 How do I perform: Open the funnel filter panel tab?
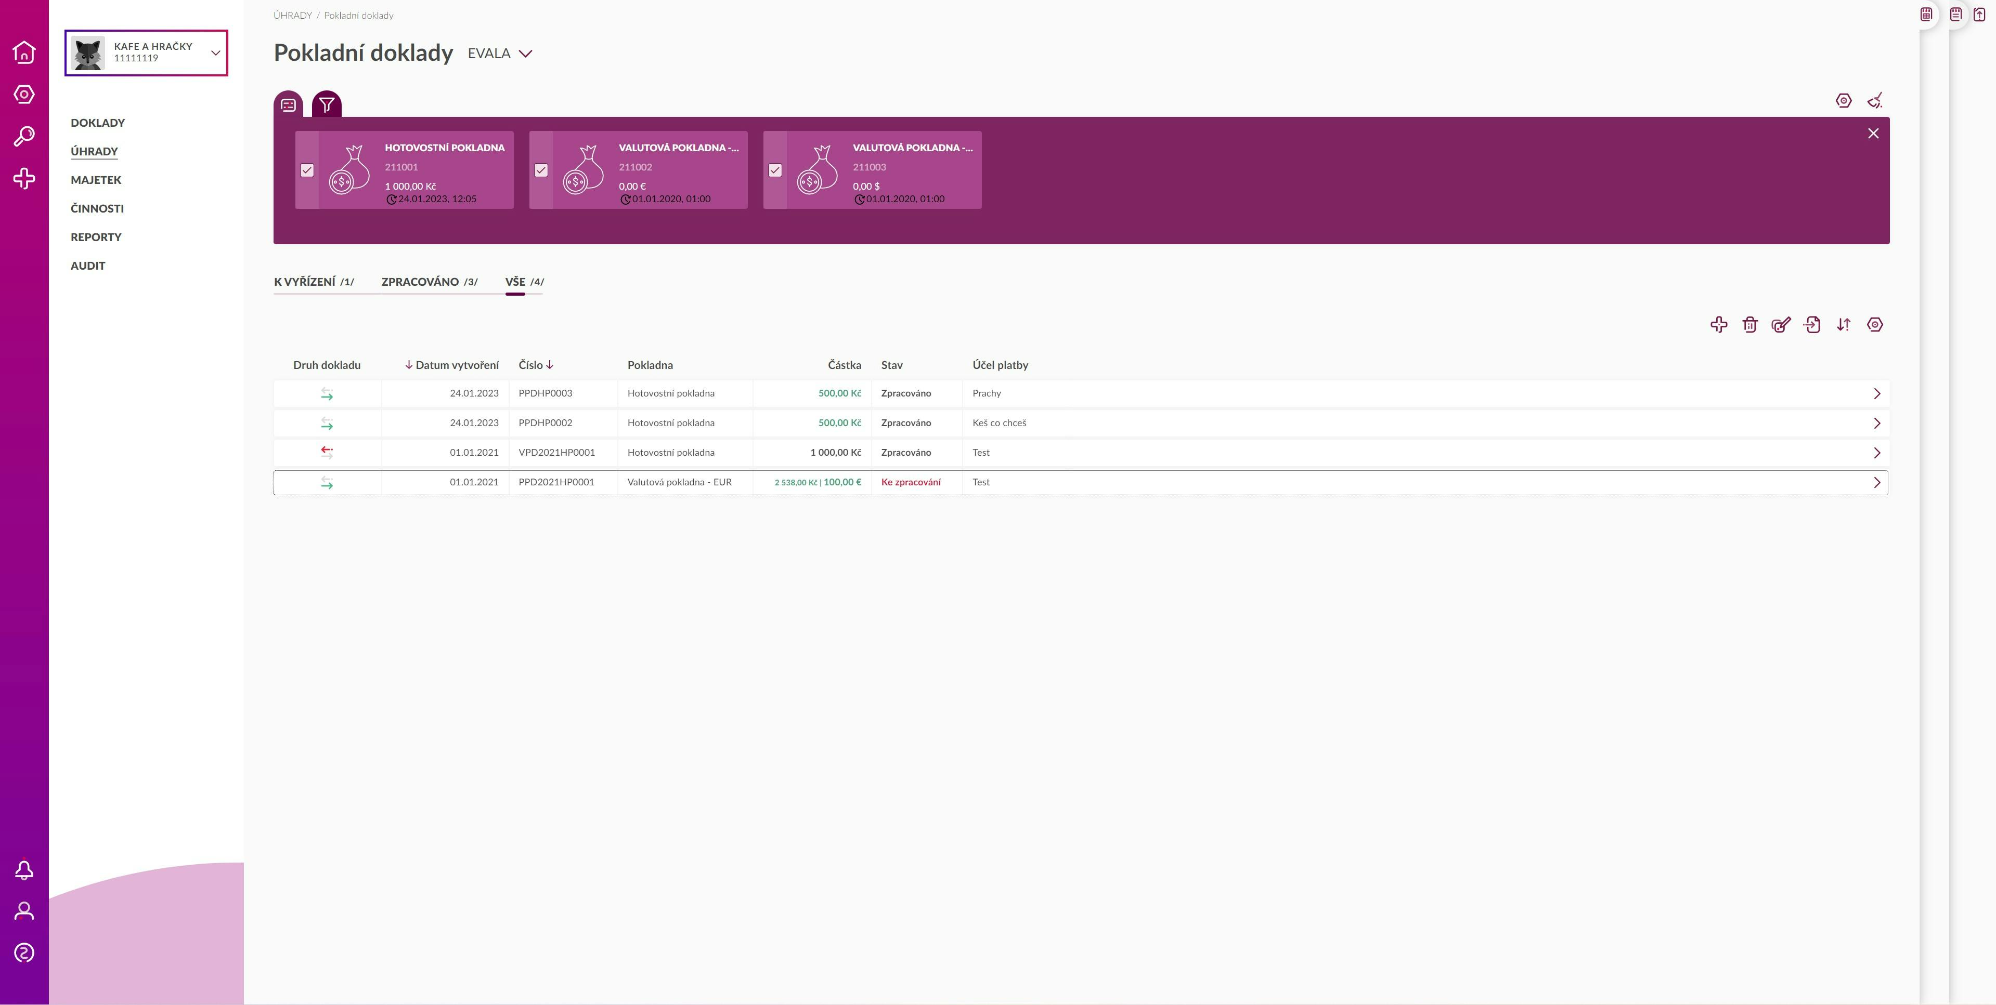pos(326,104)
